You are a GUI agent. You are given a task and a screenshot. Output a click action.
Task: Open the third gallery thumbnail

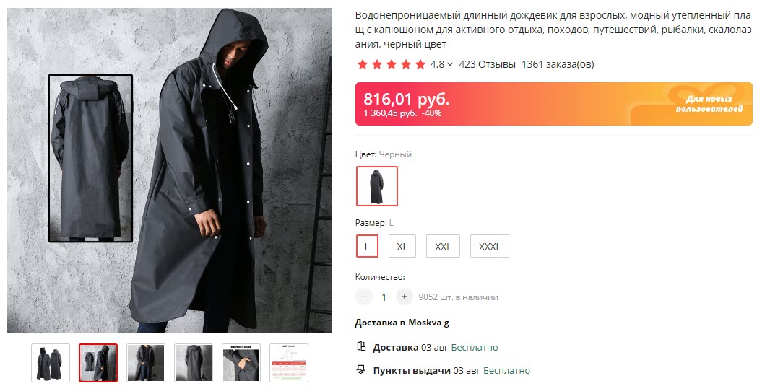(x=146, y=362)
